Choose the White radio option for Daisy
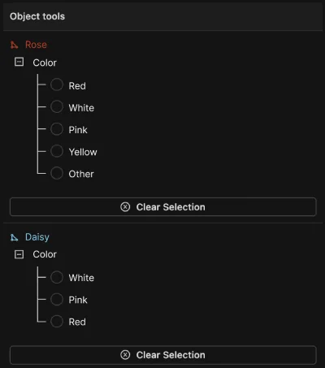The image size is (325, 368). [x=57, y=277]
